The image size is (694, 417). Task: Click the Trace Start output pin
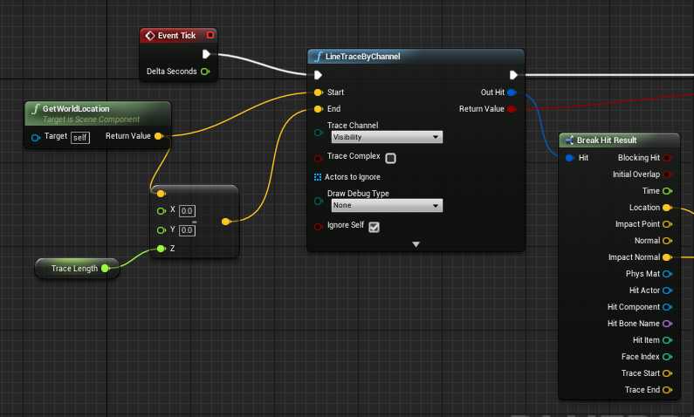tap(668, 373)
